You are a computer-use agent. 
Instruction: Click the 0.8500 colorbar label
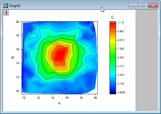121,92
